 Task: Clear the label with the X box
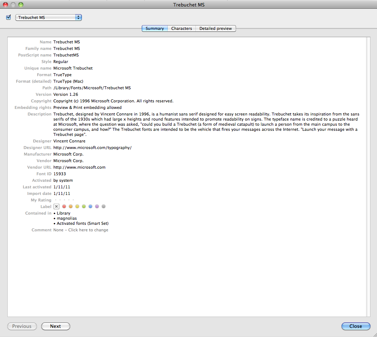[x=57, y=207]
